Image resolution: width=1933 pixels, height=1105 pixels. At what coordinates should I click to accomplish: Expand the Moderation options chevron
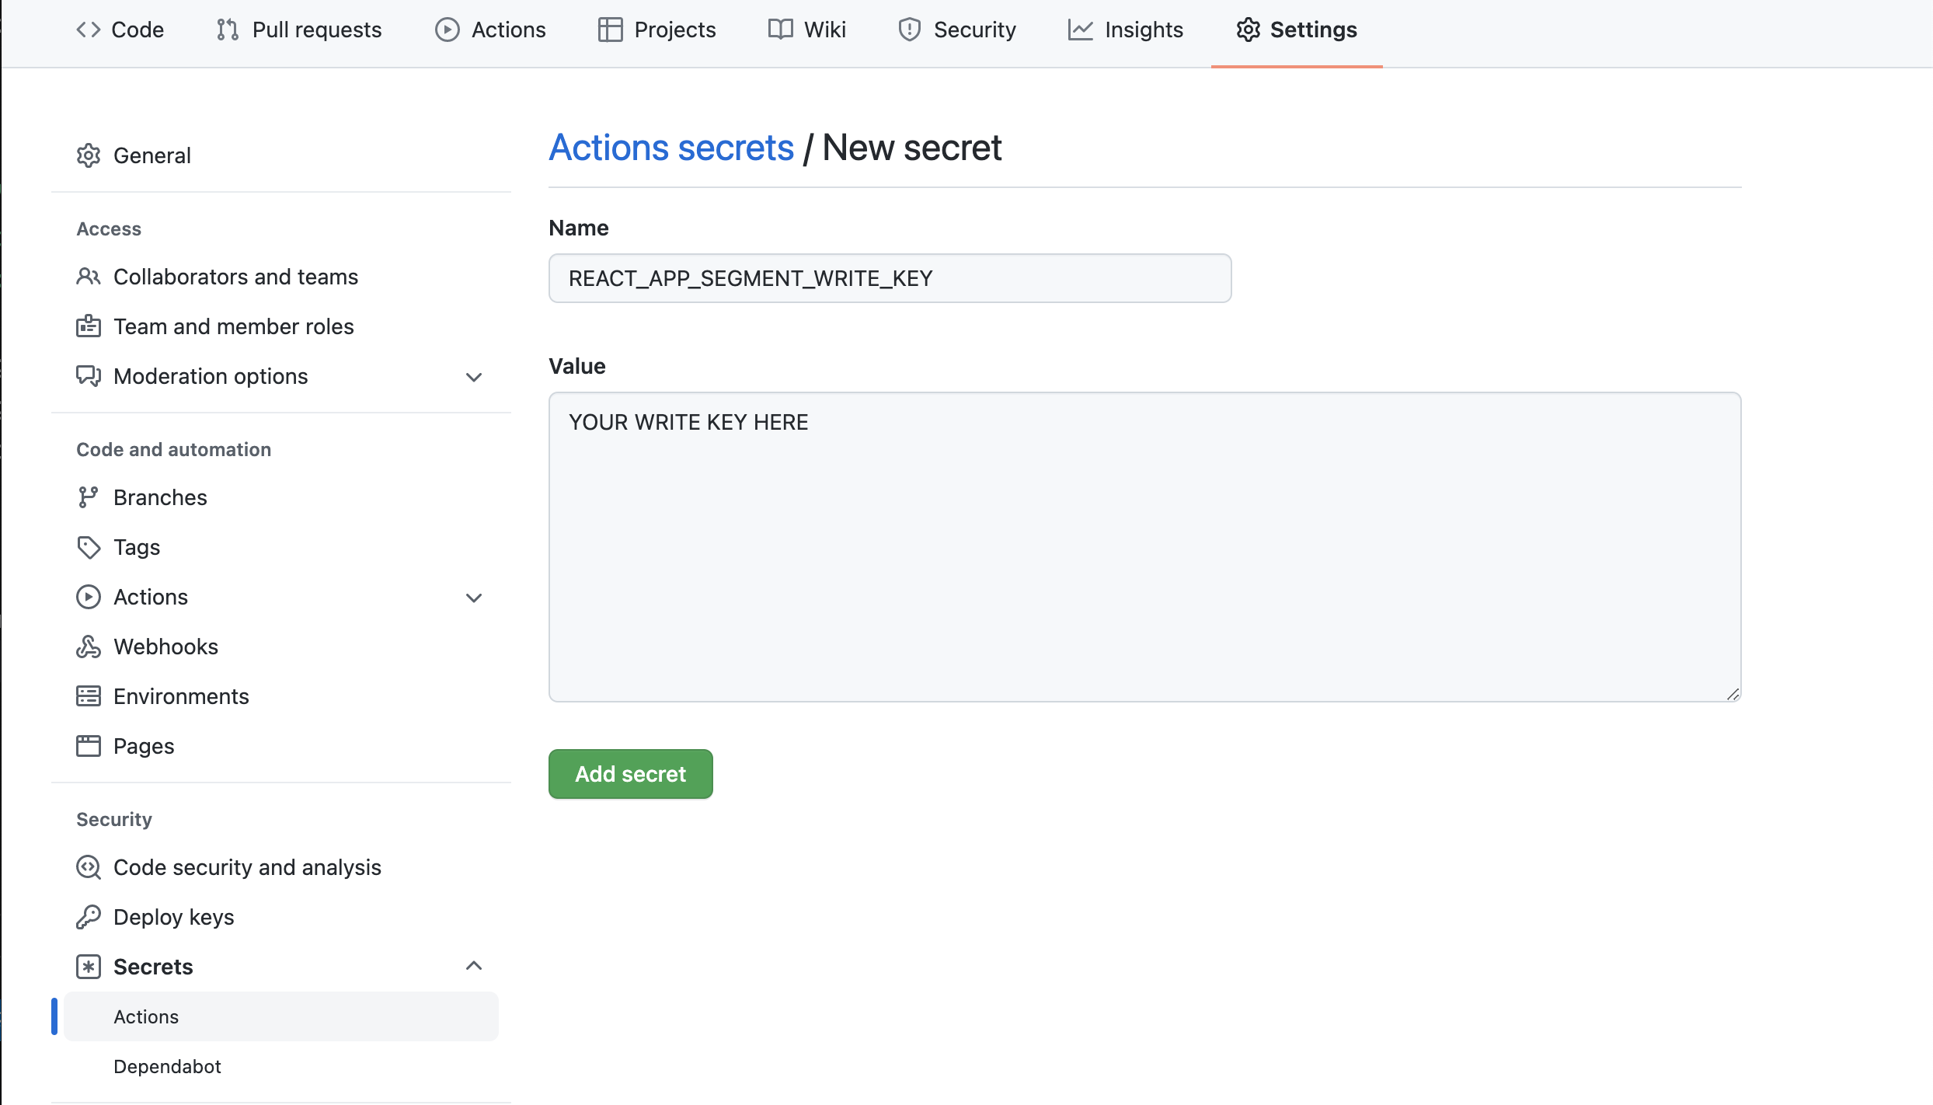pos(474,377)
